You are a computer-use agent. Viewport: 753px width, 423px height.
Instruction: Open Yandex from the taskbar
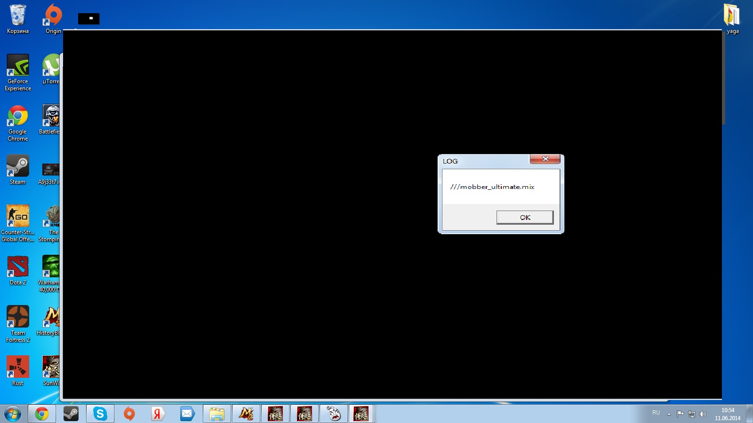click(158, 414)
